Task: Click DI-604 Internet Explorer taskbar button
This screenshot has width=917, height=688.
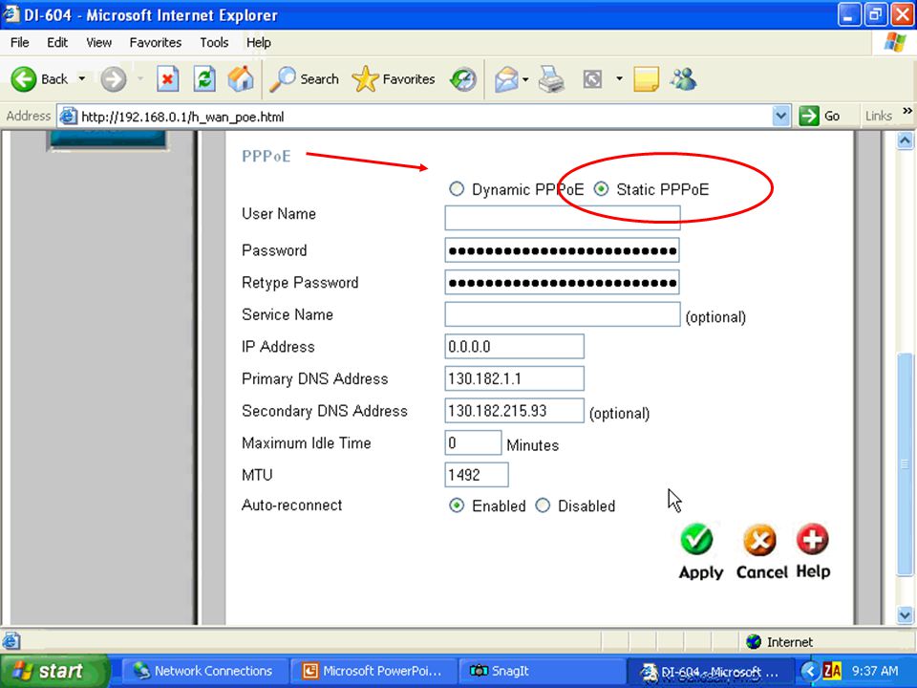Action: (710, 672)
